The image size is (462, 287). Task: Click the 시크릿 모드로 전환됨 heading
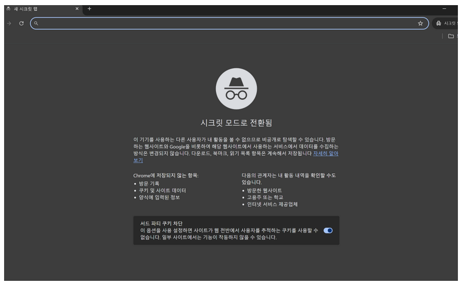[x=236, y=122]
